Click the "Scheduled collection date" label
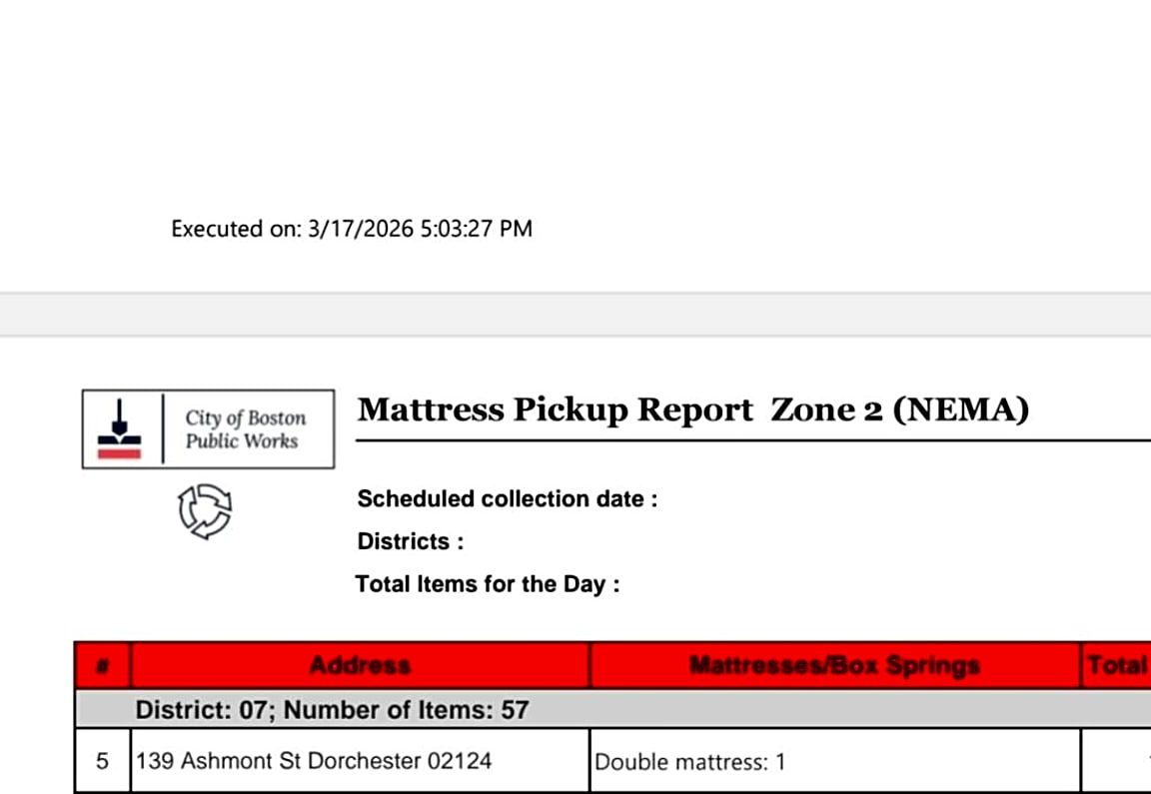Image resolution: width=1151 pixels, height=794 pixels. 507,498
